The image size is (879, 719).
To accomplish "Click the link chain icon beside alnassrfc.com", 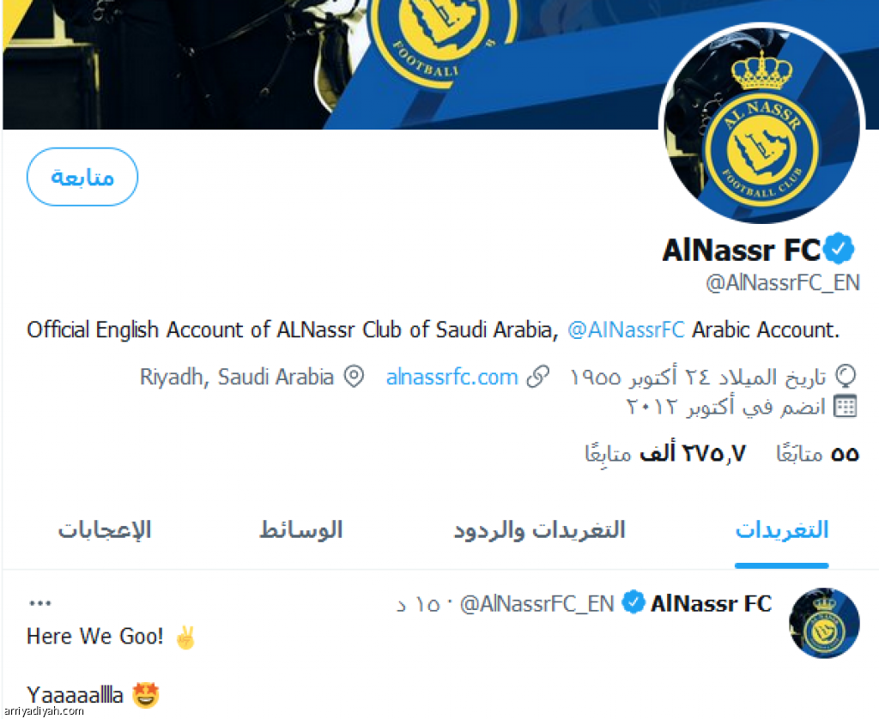I will tap(537, 377).
